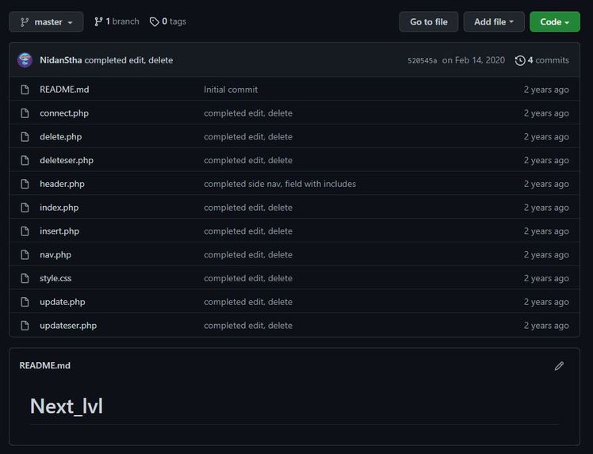Click the file icon beside update.php
Image resolution: width=593 pixels, height=454 pixels.
click(25, 302)
